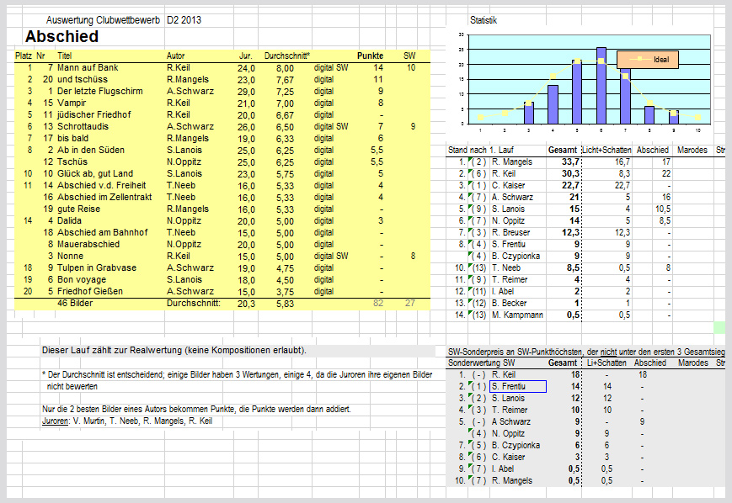
Task: Click the 'Sonderwertung SW' header
Action: (481, 363)
